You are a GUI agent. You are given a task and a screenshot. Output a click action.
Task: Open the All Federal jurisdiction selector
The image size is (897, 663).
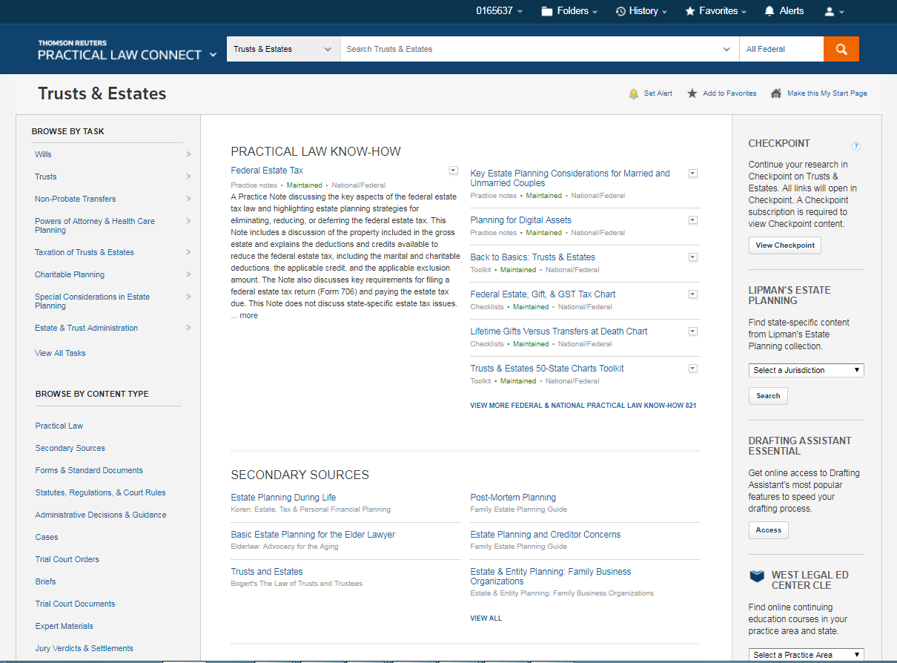click(x=781, y=49)
